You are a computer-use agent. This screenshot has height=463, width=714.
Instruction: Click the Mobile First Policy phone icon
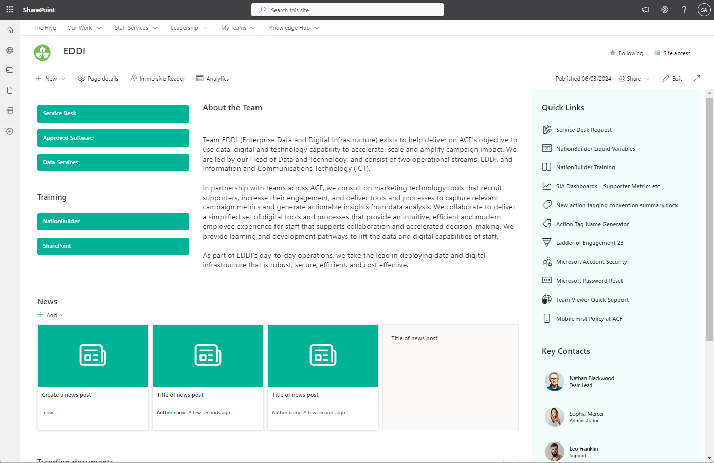tap(547, 319)
